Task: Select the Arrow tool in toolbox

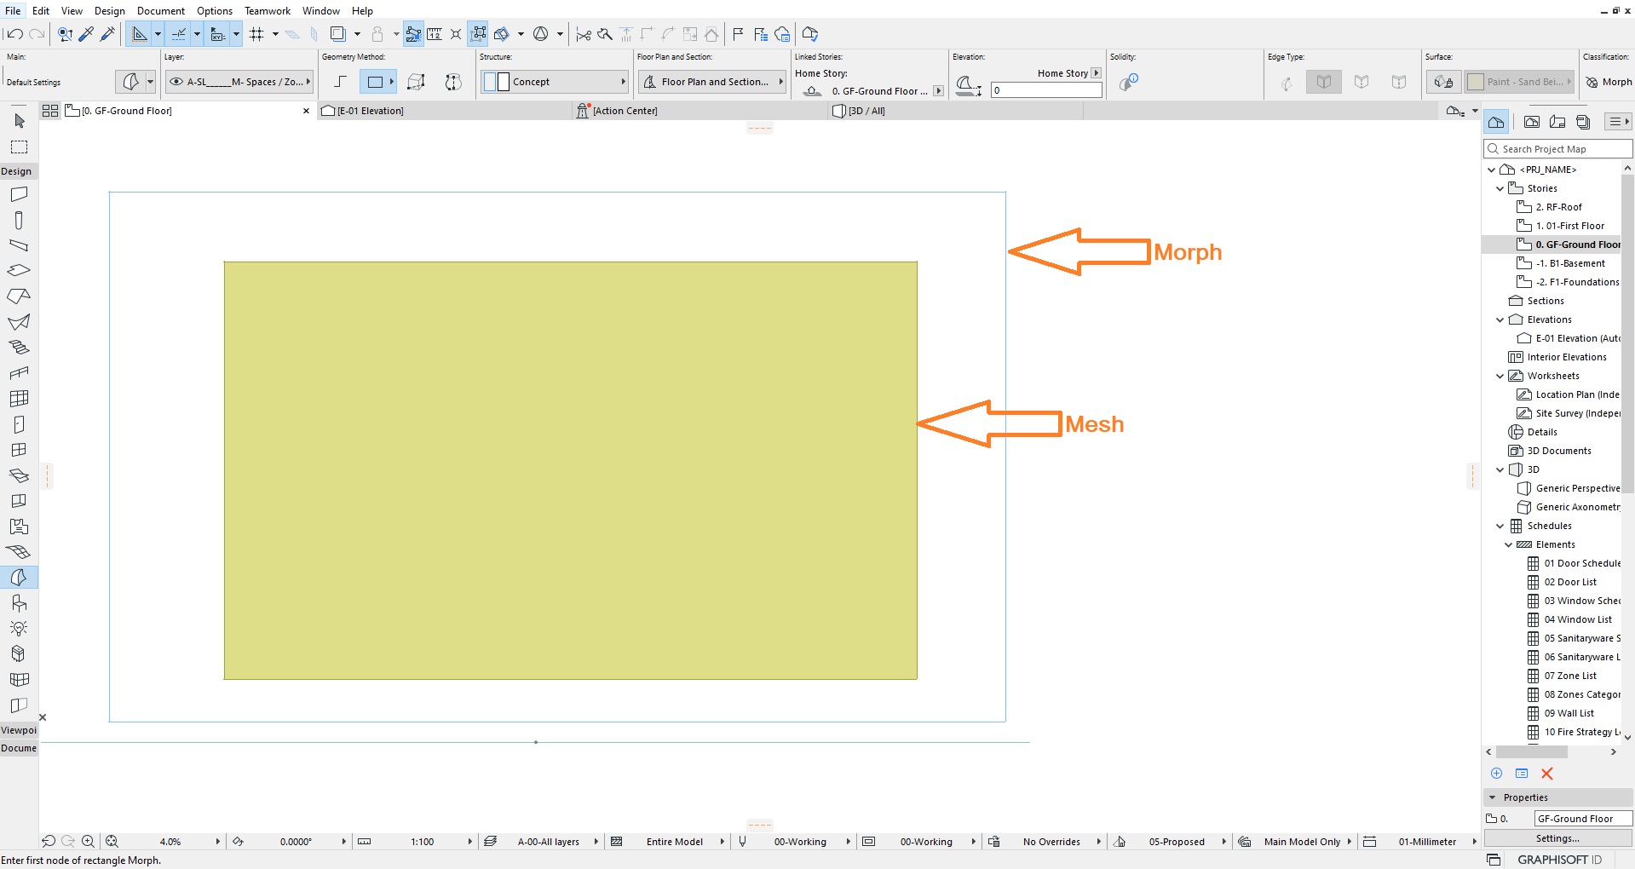Action: (19, 121)
